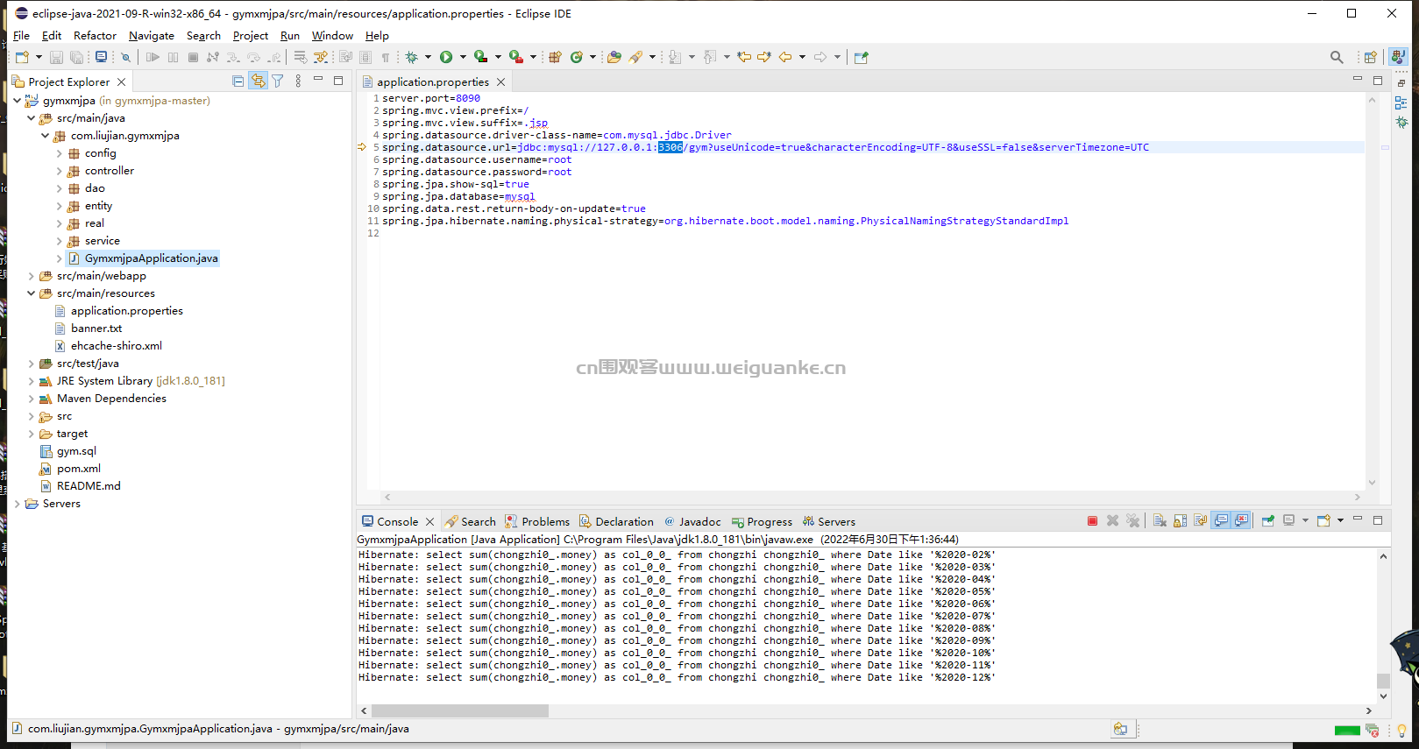Open the Project menu
Screen dimensions: 1419x749
point(250,36)
